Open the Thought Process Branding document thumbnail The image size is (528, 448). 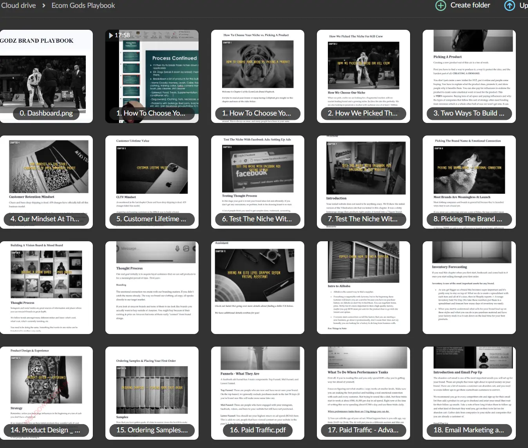[x=152, y=288]
